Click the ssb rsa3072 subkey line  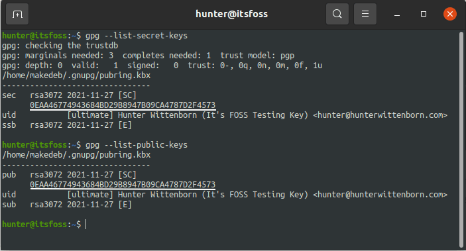coord(67,125)
